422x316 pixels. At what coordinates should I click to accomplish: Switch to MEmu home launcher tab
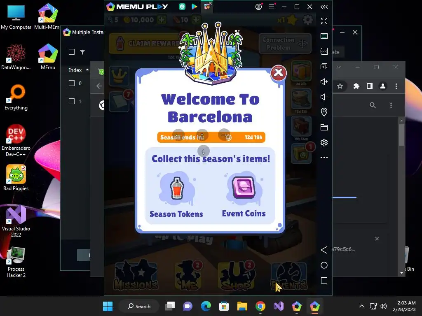point(182,7)
